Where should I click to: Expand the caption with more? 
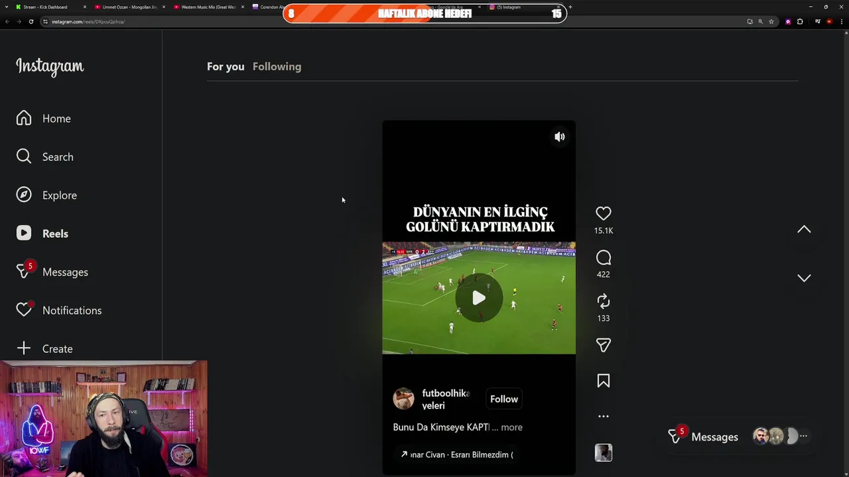point(511,427)
